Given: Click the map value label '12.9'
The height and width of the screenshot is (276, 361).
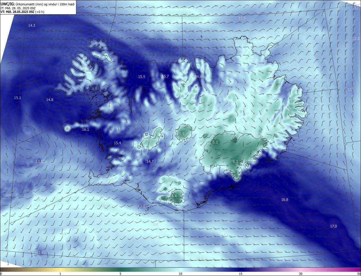Looking at the screenshot, I should coord(40,253).
